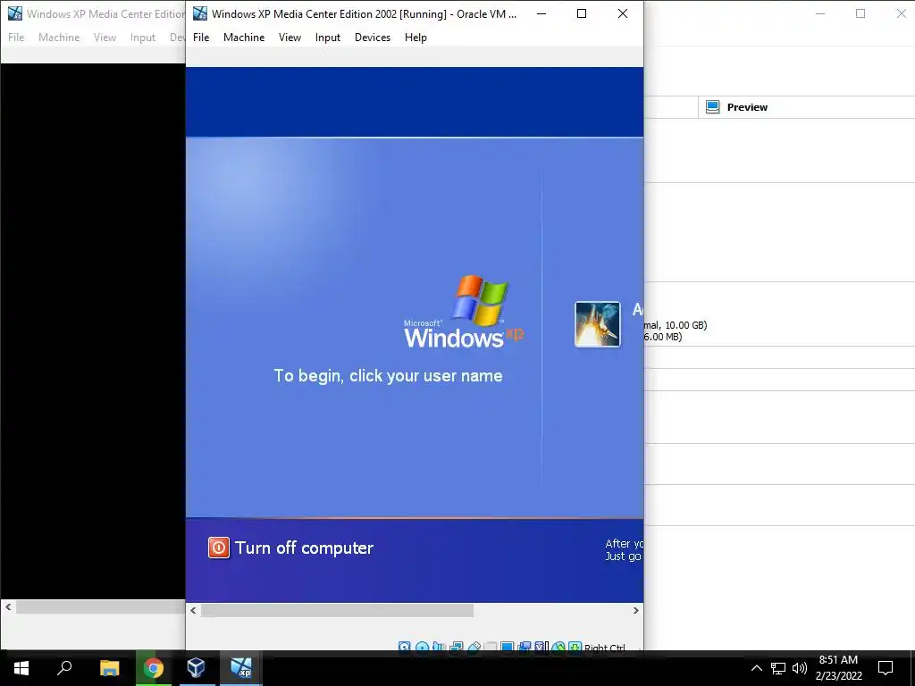The height and width of the screenshot is (686, 915).
Task: Open VirtualBox Manager cube icon on taskbar
Action: pos(196,668)
